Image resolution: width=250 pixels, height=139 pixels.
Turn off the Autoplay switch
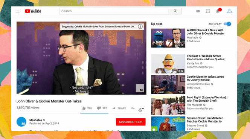(x=227, y=24)
